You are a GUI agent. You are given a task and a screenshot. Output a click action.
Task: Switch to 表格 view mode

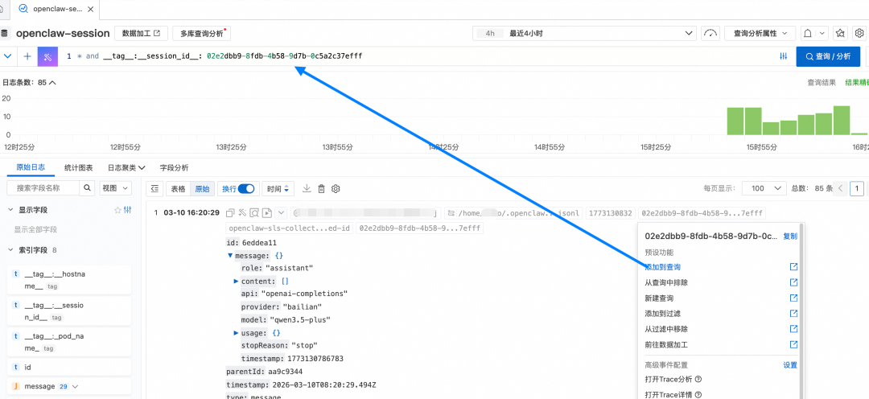(179, 189)
